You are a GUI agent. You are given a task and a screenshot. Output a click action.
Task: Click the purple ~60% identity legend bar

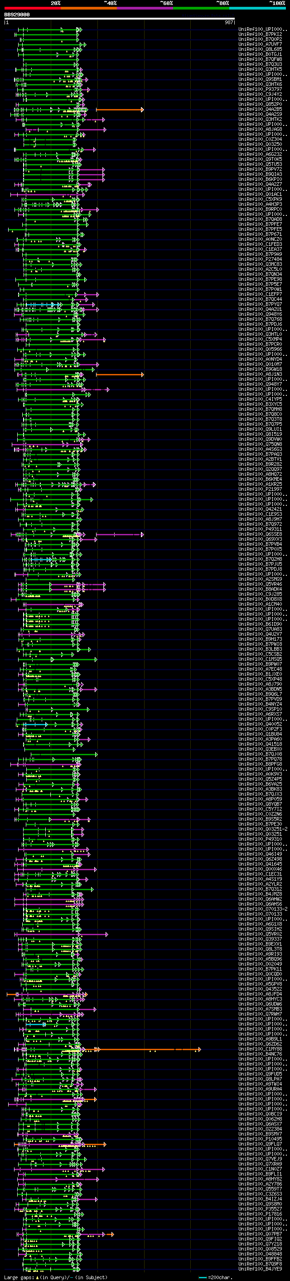tap(145, 8)
